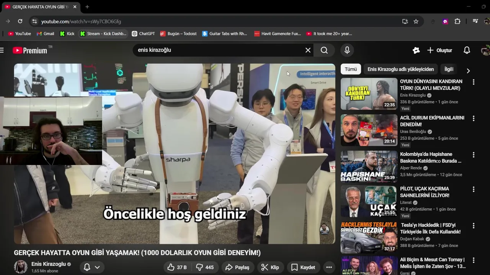Image resolution: width=490 pixels, height=275 pixels.
Task: Close the GERÇEK HAYATTA OYUN GİBİ tab
Action: point(75,7)
